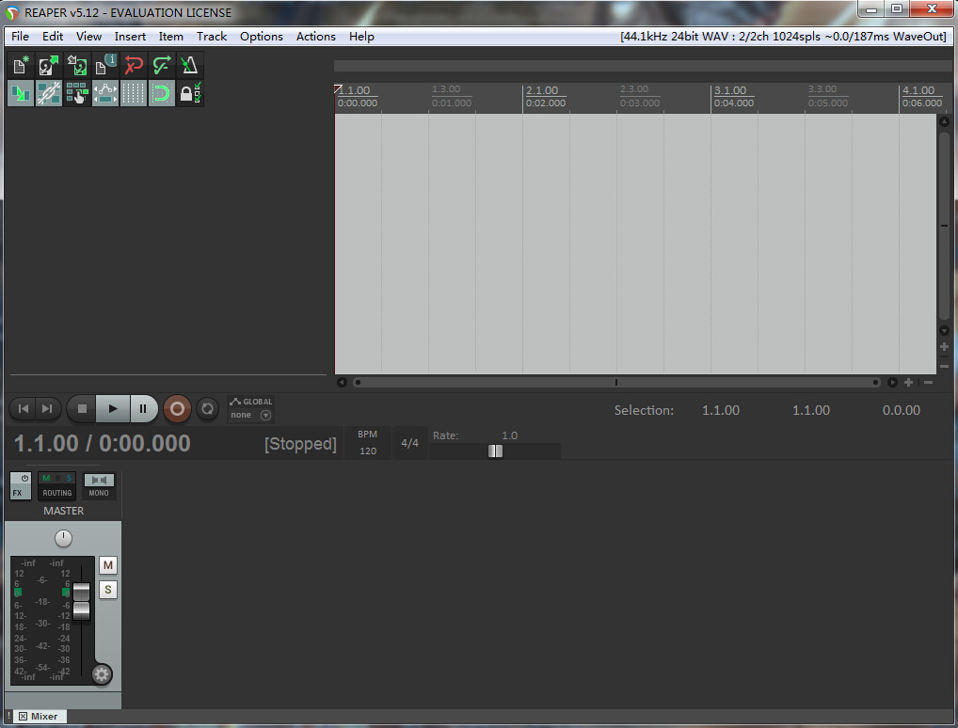Toggle the transport repeat loop button
This screenshot has width=958, height=728.
[x=208, y=408]
